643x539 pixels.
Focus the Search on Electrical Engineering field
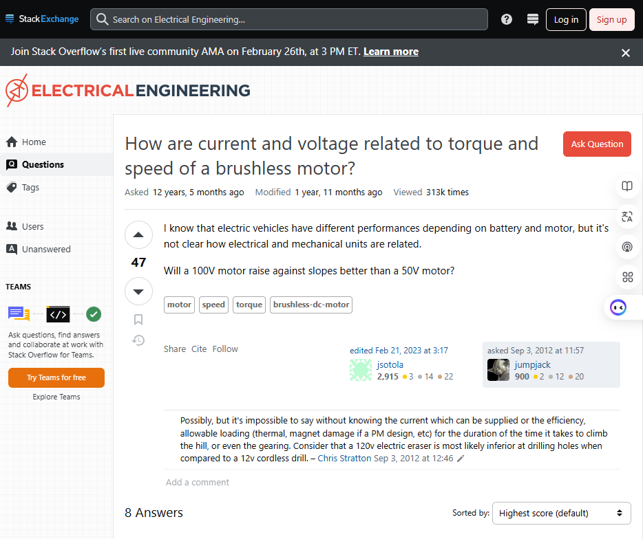(289, 19)
